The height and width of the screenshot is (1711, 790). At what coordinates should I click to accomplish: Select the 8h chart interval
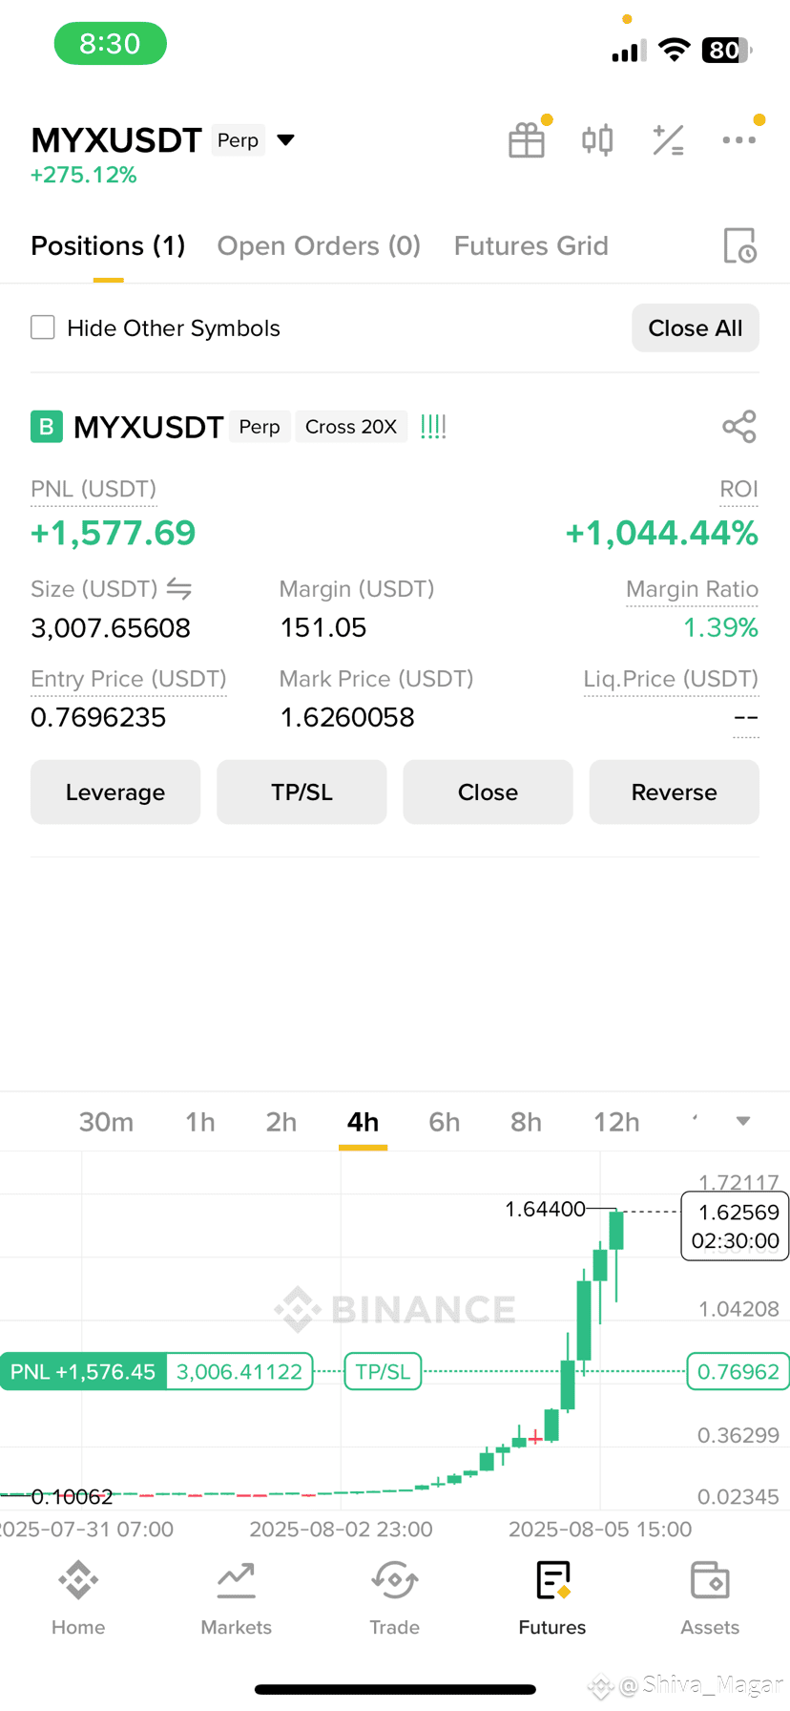point(526,1122)
